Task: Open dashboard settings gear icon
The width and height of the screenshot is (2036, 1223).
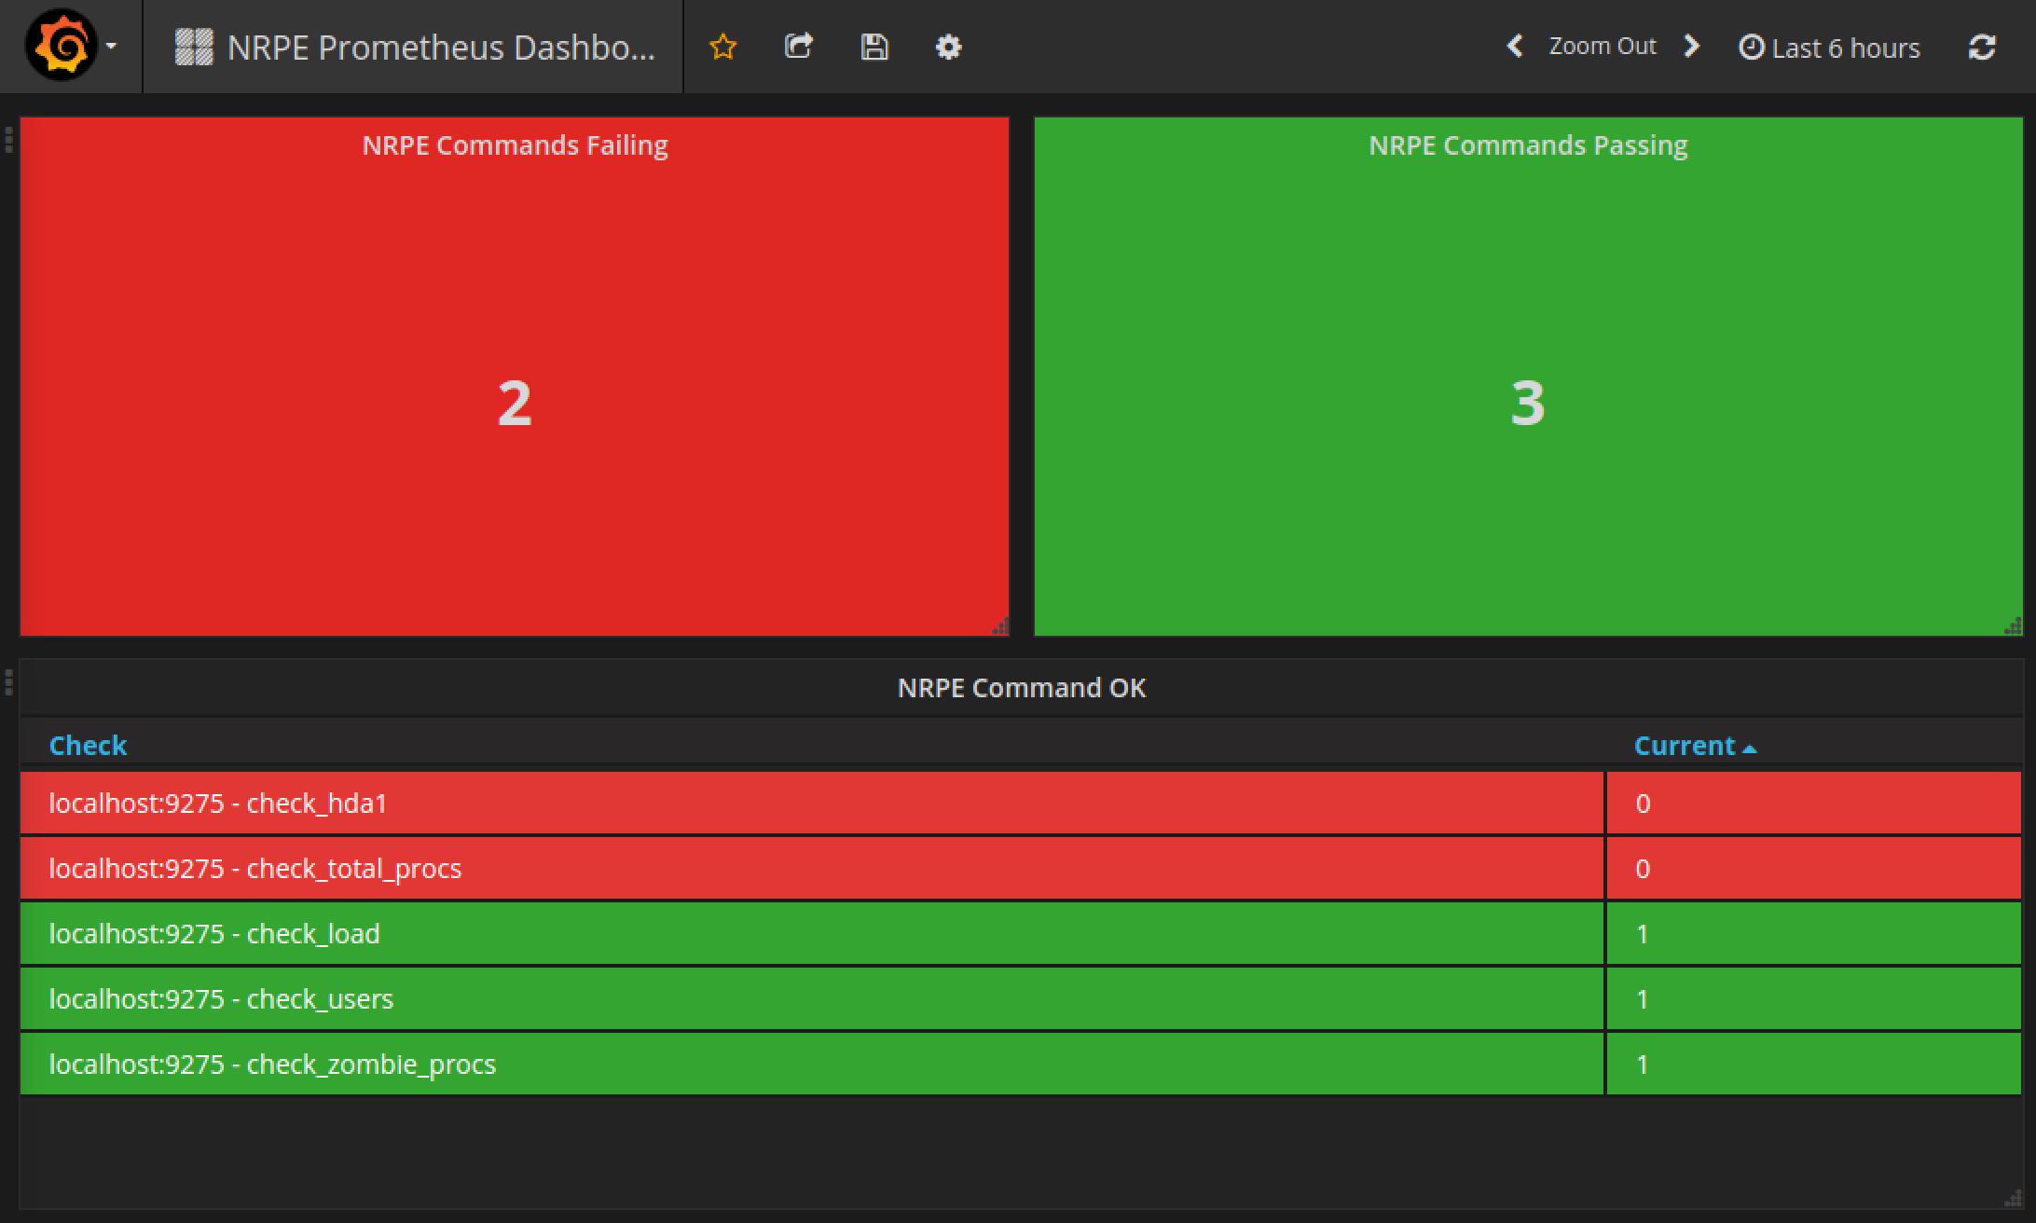Action: [x=948, y=47]
